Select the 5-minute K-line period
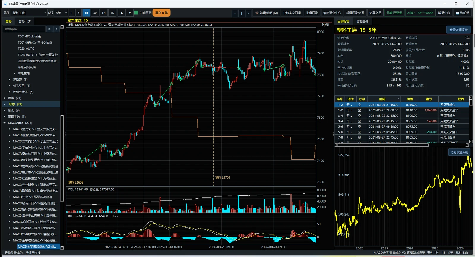 [78, 13]
